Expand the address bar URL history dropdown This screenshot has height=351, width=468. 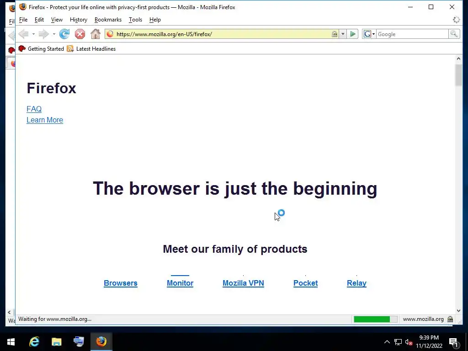[343, 34]
